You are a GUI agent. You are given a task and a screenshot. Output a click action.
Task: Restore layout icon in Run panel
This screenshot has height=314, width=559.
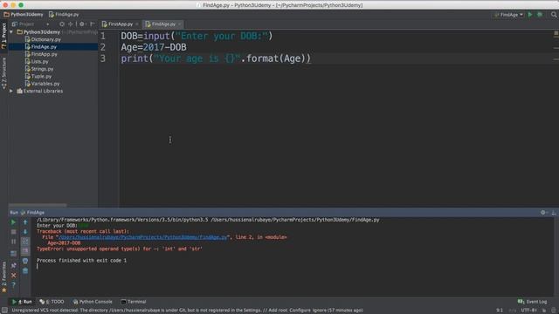click(13, 254)
